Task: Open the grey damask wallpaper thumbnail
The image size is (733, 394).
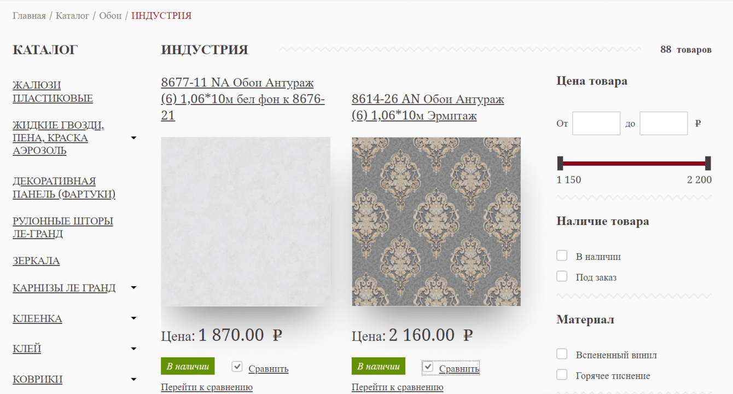Action: 436,222
